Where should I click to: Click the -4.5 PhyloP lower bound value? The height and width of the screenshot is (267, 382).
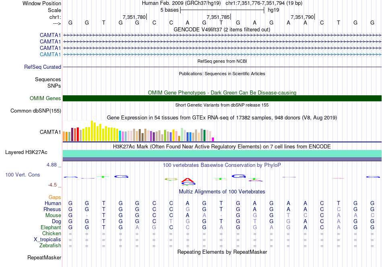click(x=52, y=185)
